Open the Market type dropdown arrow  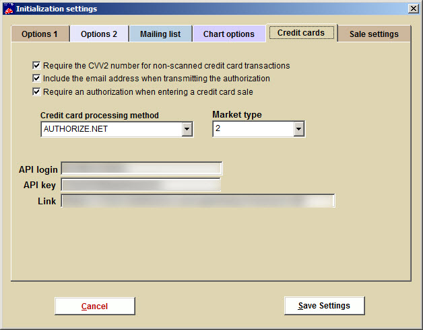click(x=299, y=129)
